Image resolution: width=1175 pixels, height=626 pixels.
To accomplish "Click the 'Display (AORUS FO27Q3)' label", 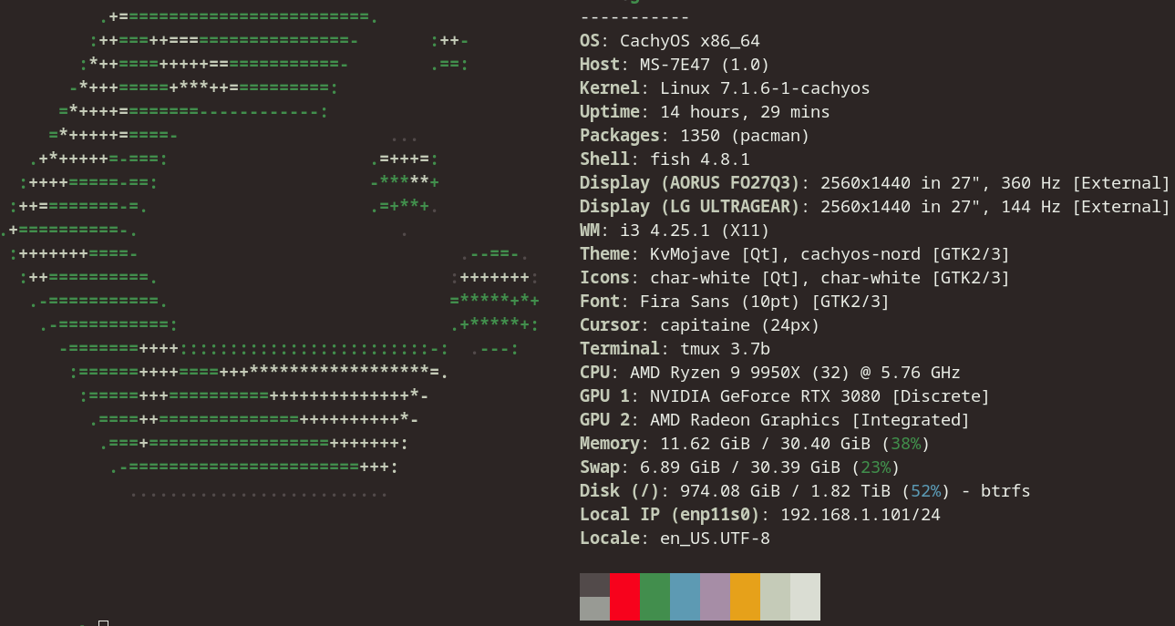I will tap(690, 183).
